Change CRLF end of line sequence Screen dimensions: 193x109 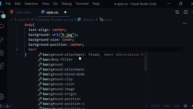coord(167,106)
